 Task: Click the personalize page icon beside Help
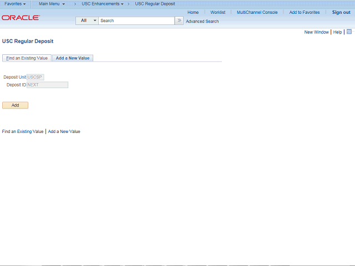tap(349, 32)
